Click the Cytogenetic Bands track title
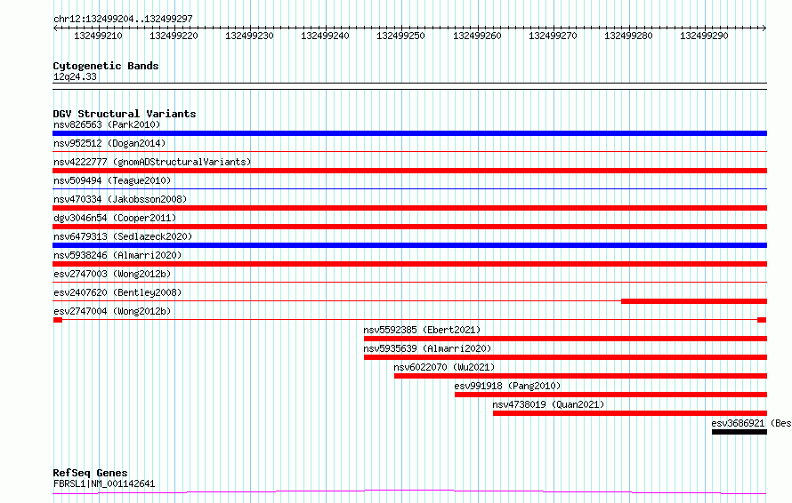This screenshot has width=792, height=503. (106, 66)
